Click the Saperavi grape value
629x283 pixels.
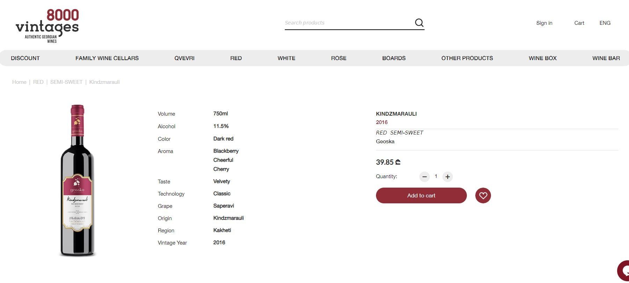coord(224,206)
